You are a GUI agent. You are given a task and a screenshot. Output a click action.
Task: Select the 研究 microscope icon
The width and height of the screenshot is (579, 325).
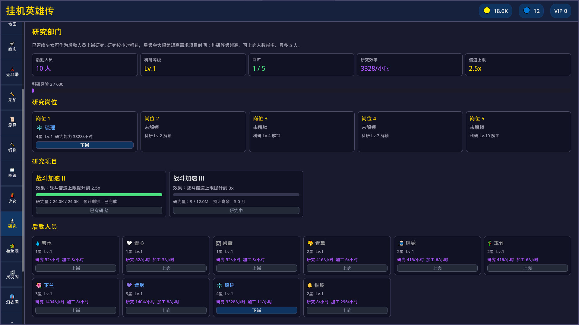12,221
